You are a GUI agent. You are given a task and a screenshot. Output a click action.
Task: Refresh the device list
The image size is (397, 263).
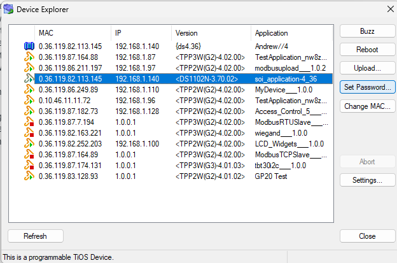pos(36,236)
